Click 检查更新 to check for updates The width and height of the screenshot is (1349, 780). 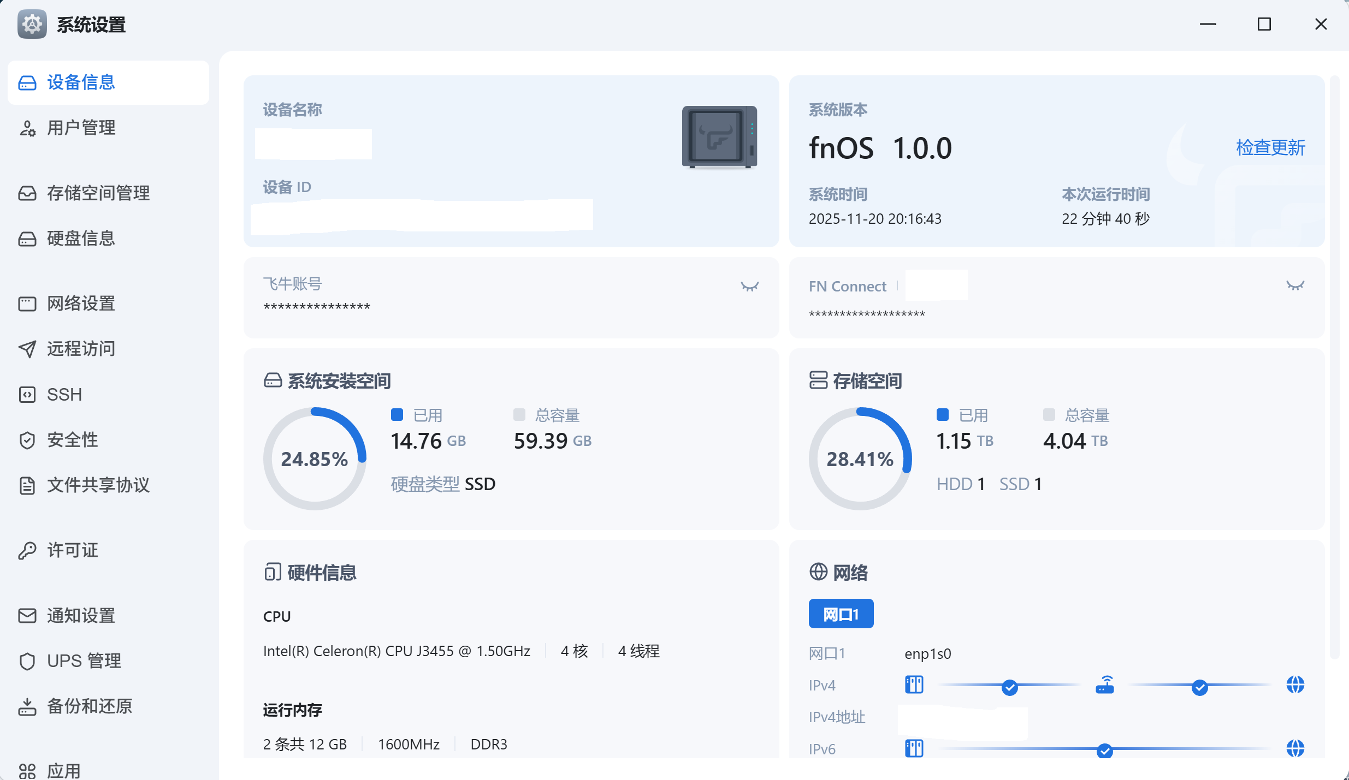point(1270,148)
